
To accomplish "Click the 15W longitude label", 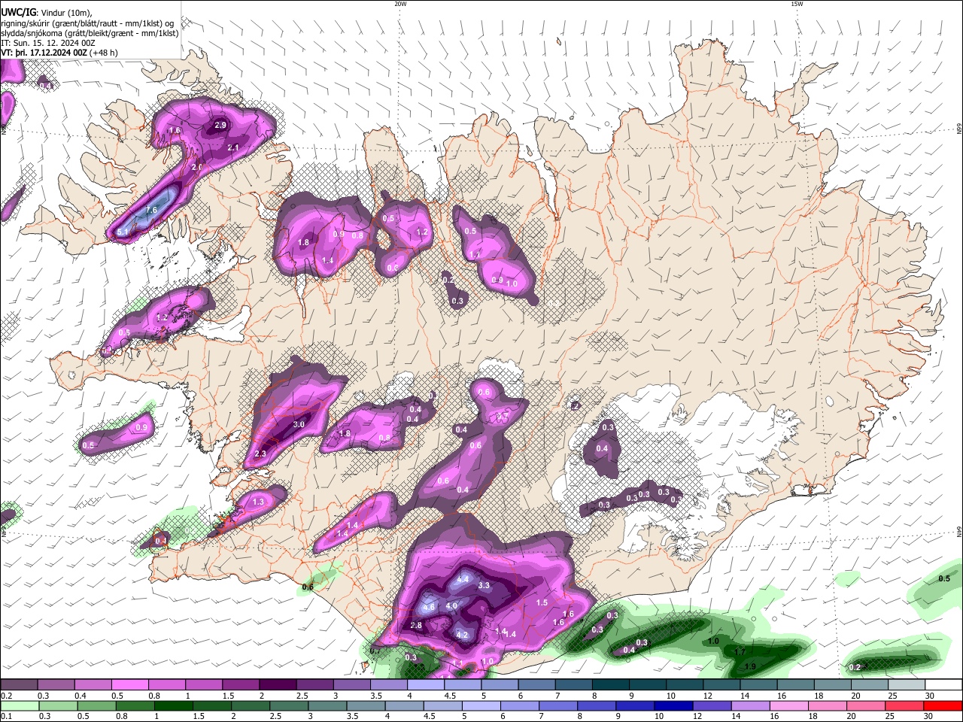I will click(x=797, y=4).
